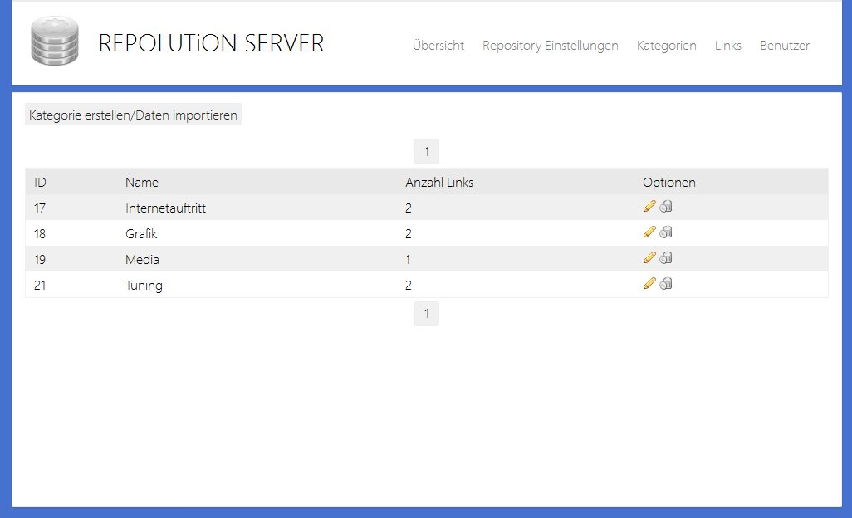Delete the Media category
Image resolution: width=852 pixels, height=518 pixels.
pos(665,257)
